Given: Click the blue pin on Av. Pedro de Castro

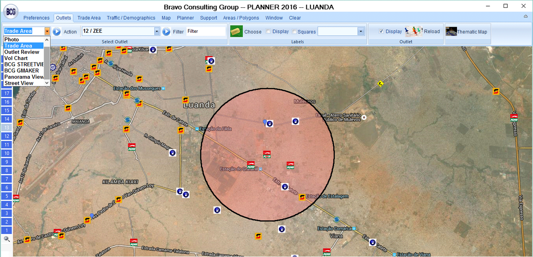Looking at the screenshot, I should click(91, 216).
